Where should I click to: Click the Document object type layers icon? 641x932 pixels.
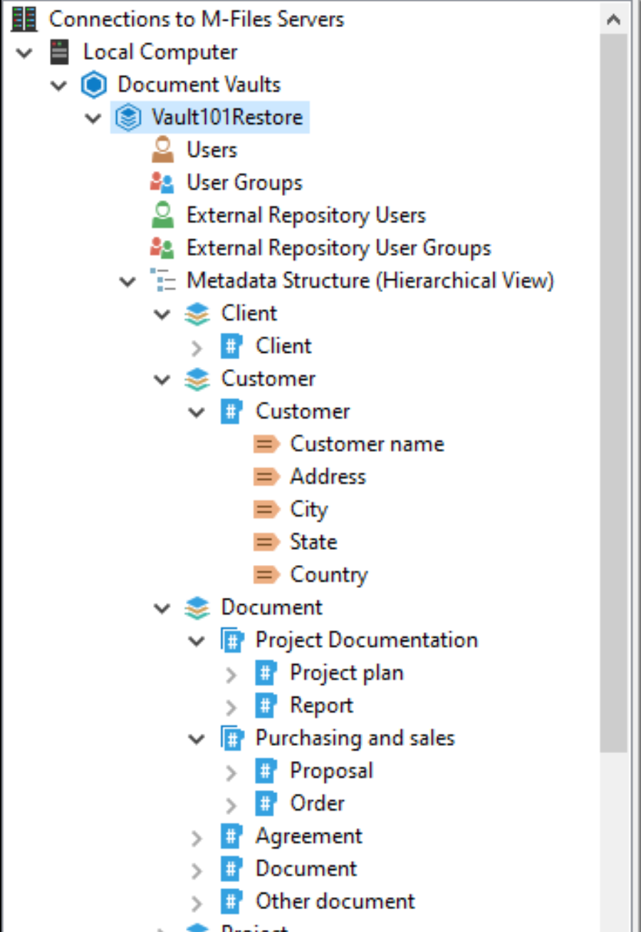click(197, 608)
